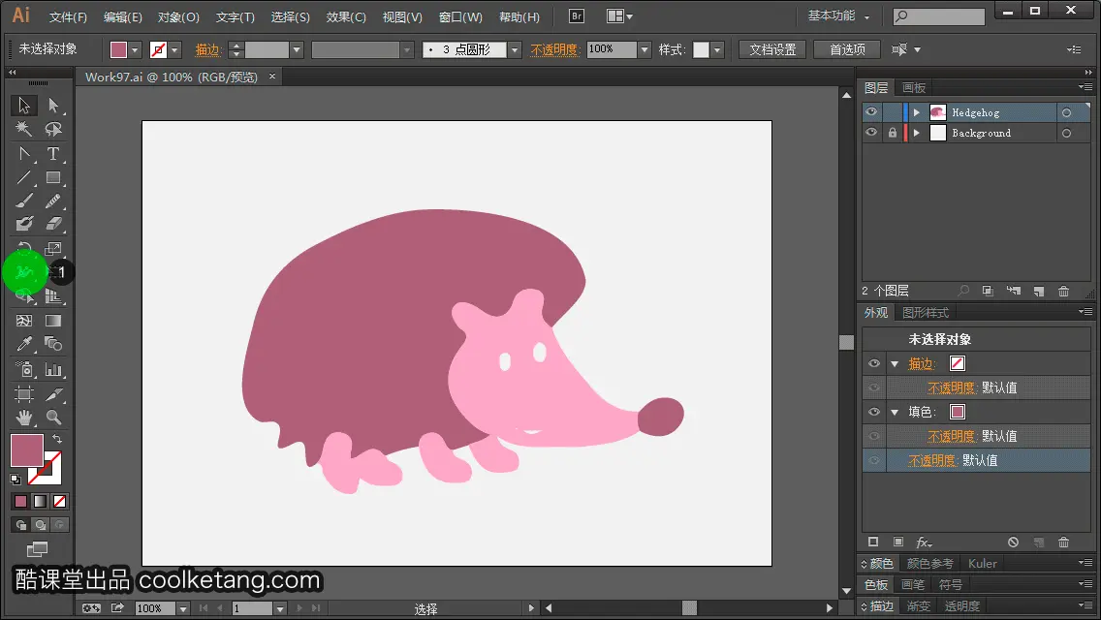Open the 文件(F) menu
1101x620 pixels.
click(68, 16)
